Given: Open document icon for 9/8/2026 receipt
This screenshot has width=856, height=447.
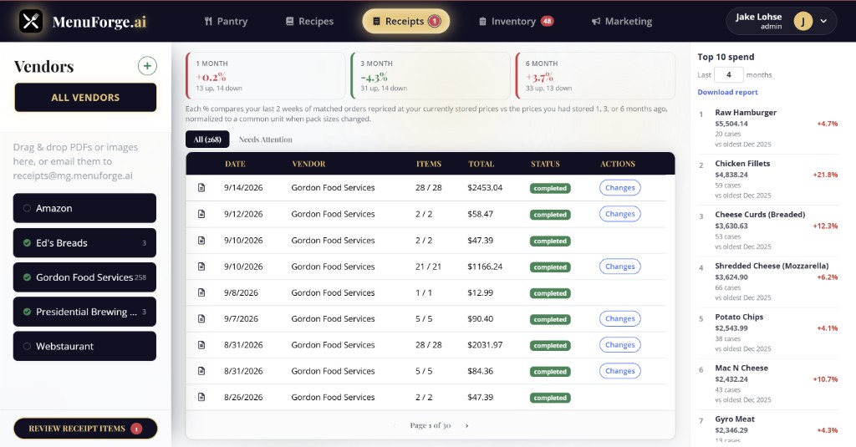Looking at the screenshot, I should [201, 292].
